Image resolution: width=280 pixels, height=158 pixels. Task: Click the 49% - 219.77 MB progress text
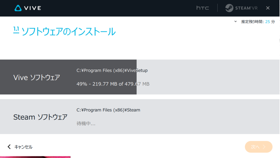pyautogui.click(x=113, y=84)
